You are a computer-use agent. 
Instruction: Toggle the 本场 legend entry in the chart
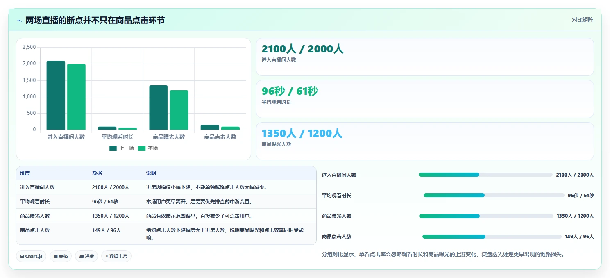(x=147, y=148)
